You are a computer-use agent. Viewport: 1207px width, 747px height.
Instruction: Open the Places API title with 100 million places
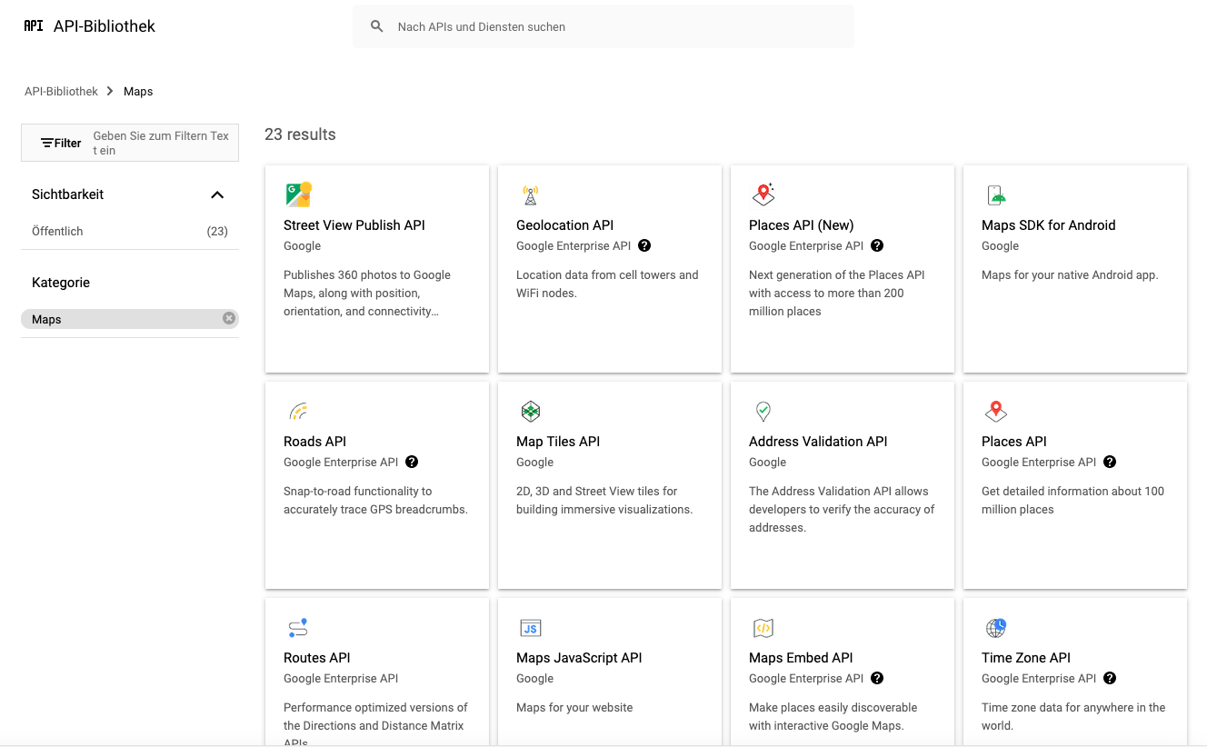pyautogui.click(x=1014, y=442)
